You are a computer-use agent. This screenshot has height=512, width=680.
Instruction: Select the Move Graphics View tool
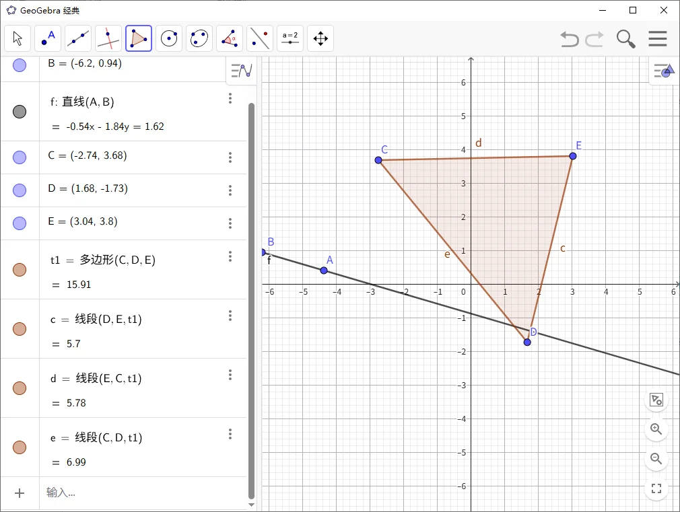click(320, 38)
